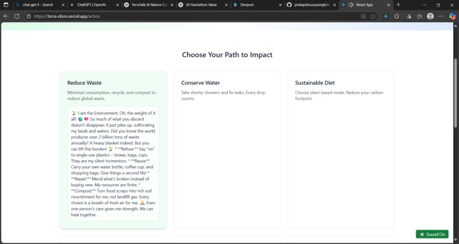Click the Sustainable Diet description text
459x244 pixels.
339,96
